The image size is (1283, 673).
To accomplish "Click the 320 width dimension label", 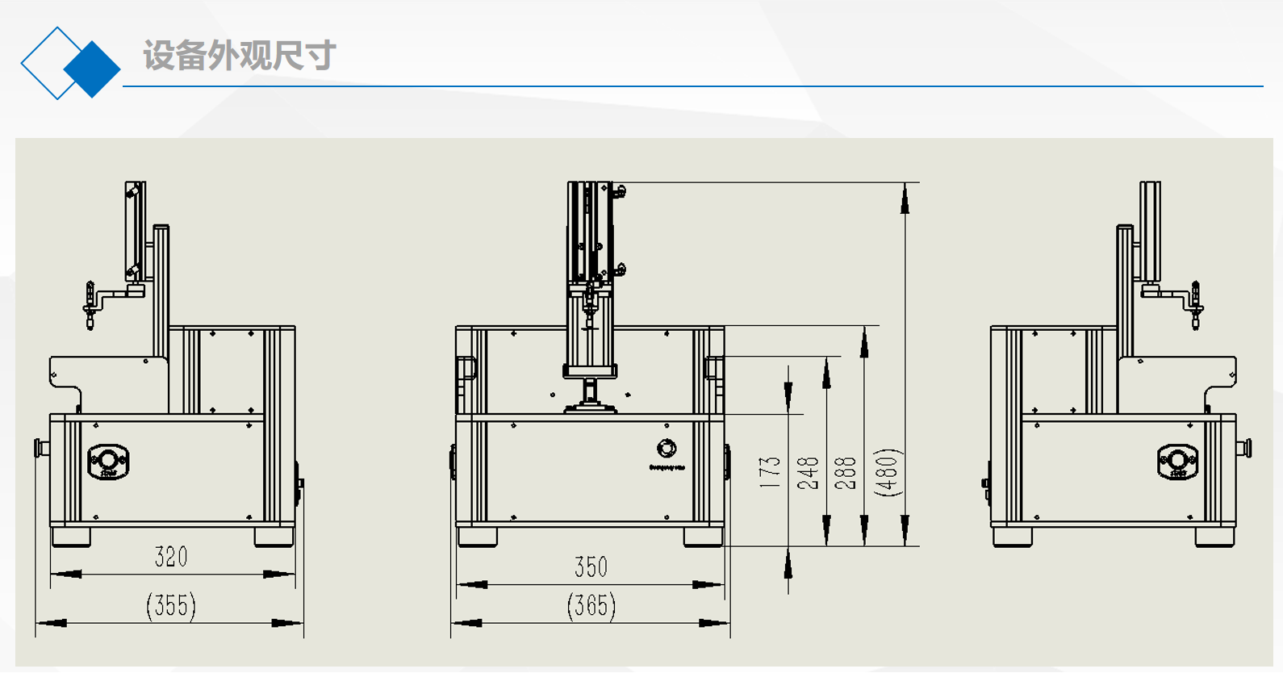I will 171,557.
